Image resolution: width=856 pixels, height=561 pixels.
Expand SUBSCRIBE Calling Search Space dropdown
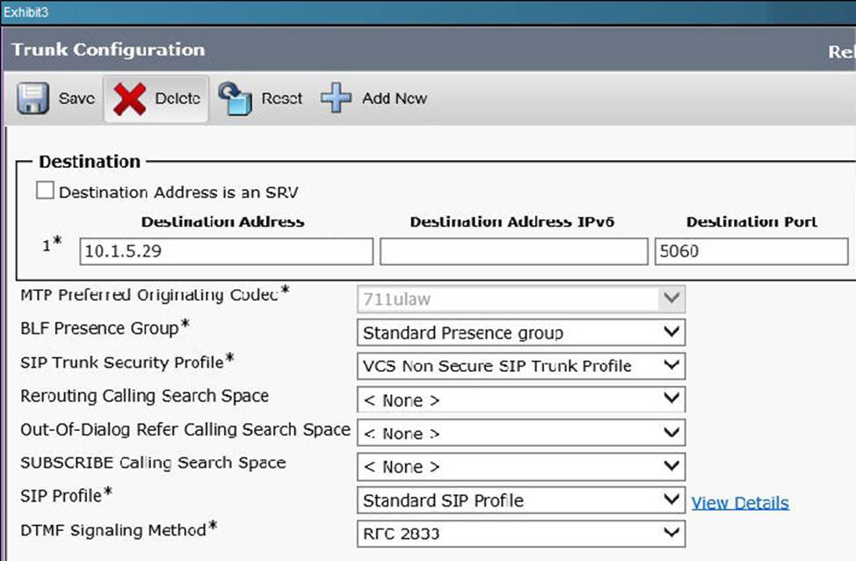coord(520,467)
